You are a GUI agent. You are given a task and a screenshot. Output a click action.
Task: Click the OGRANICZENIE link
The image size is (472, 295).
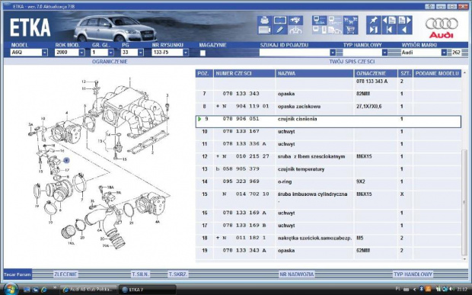pos(110,62)
